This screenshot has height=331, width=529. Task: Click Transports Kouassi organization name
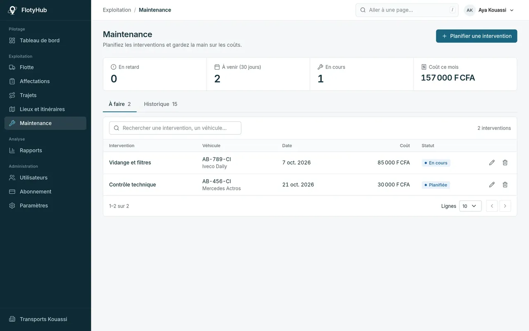(x=43, y=319)
